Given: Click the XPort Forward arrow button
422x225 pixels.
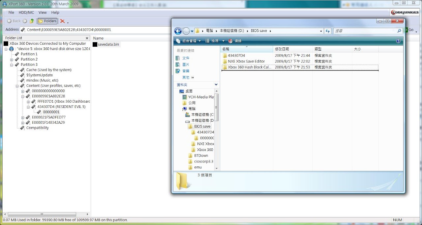Looking at the screenshot, I should point(25,21).
